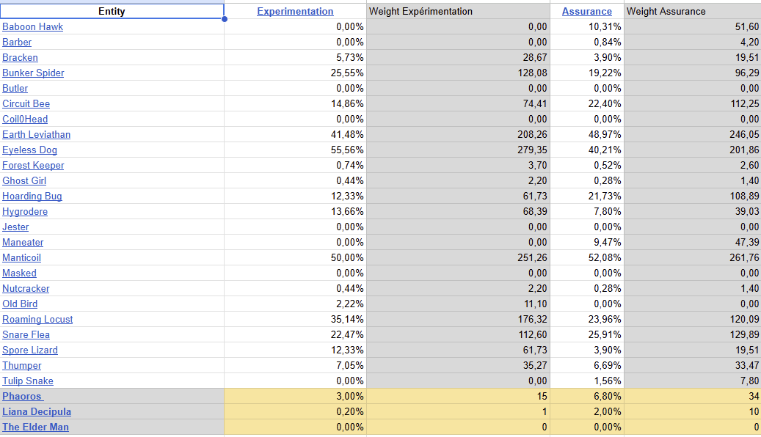Image resolution: width=761 pixels, height=437 pixels.
Task: Select Circuit Bee's 112,25 weight cell
Action: coord(693,104)
